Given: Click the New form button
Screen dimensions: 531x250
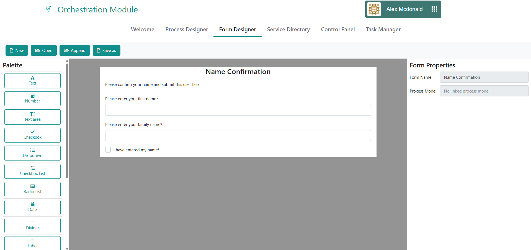Looking at the screenshot, I should (x=17, y=51).
